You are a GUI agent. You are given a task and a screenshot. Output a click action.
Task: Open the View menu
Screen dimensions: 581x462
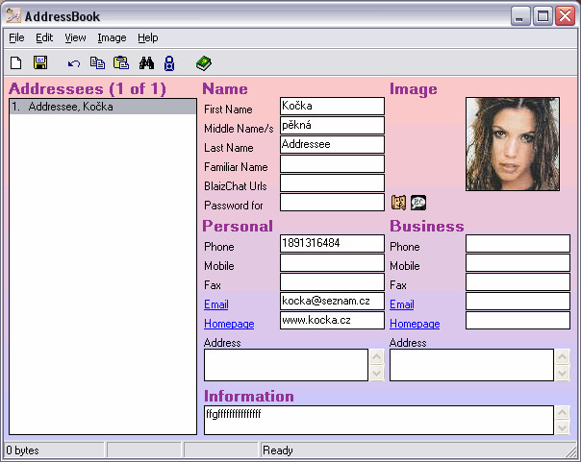75,37
